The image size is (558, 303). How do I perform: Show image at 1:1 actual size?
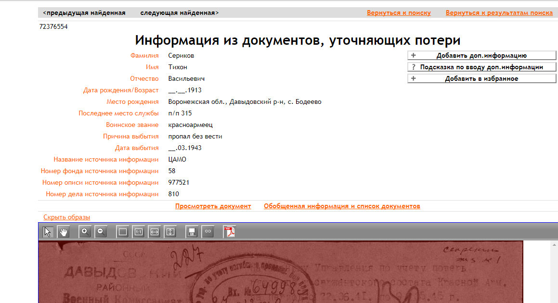click(x=139, y=232)
